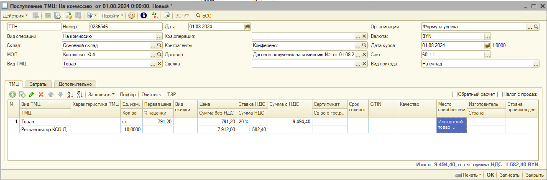Click the red delete row icon

(41, 95)
